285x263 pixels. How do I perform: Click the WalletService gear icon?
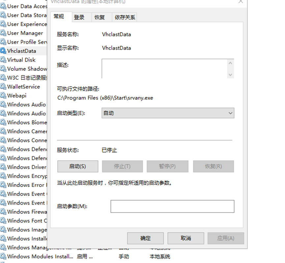pos(3,87)
